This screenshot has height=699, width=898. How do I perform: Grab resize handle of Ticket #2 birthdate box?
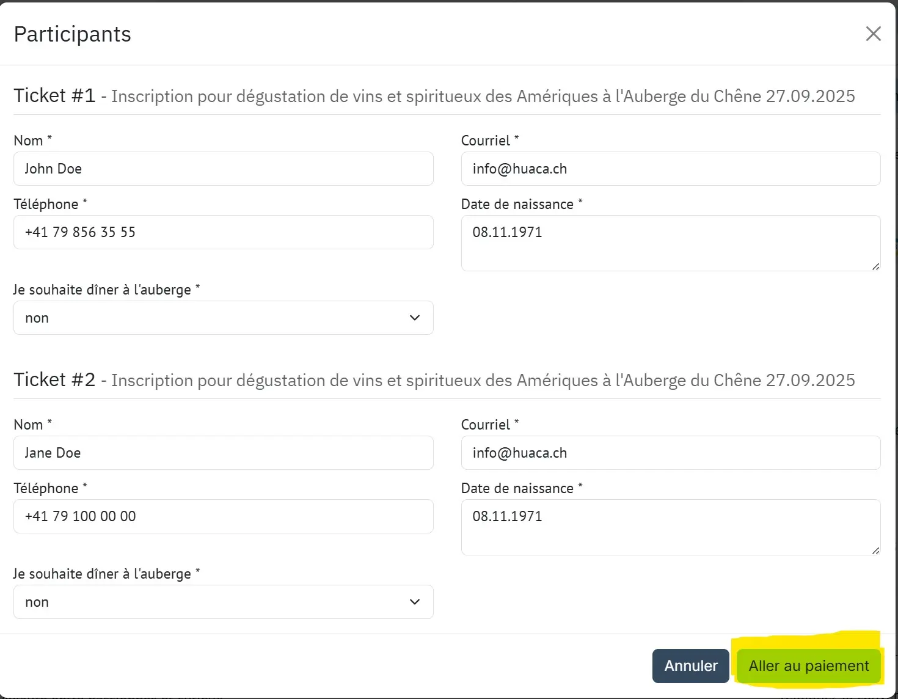(x=875, y=551)
